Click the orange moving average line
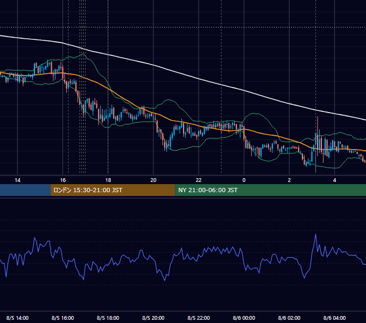 (173, 120)
